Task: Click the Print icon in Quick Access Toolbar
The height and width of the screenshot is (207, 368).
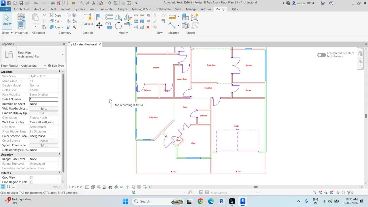Action: (53, 3)
